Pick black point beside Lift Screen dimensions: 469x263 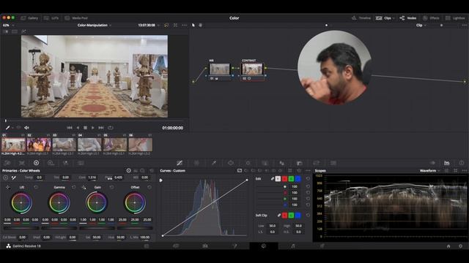(x=7, y=187)
